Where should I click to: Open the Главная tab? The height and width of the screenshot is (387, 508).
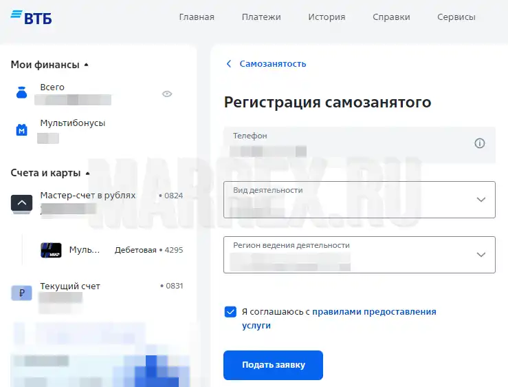pyautogui.click(x=197, y=17)
